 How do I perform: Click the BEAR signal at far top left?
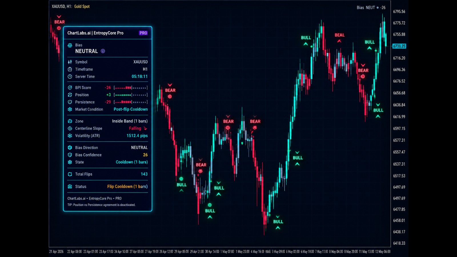point(59,22)
